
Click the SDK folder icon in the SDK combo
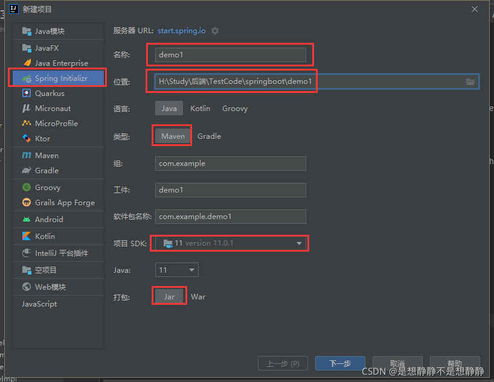pyautogui.click(x=168, y=243)
